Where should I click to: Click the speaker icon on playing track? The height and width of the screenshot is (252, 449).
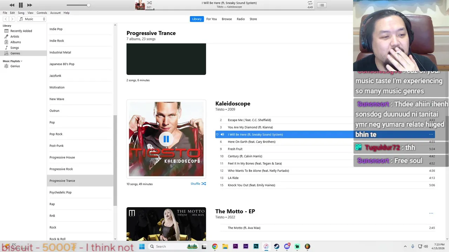tap(222, 134)
